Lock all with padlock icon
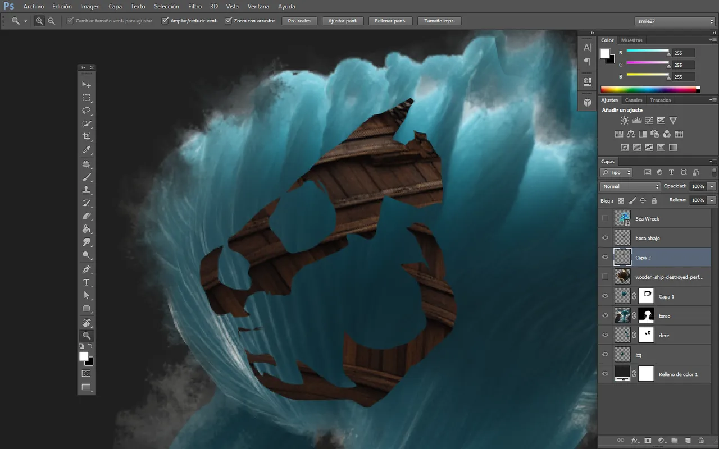Screen dimensions: 719x449 pos(654,200)
